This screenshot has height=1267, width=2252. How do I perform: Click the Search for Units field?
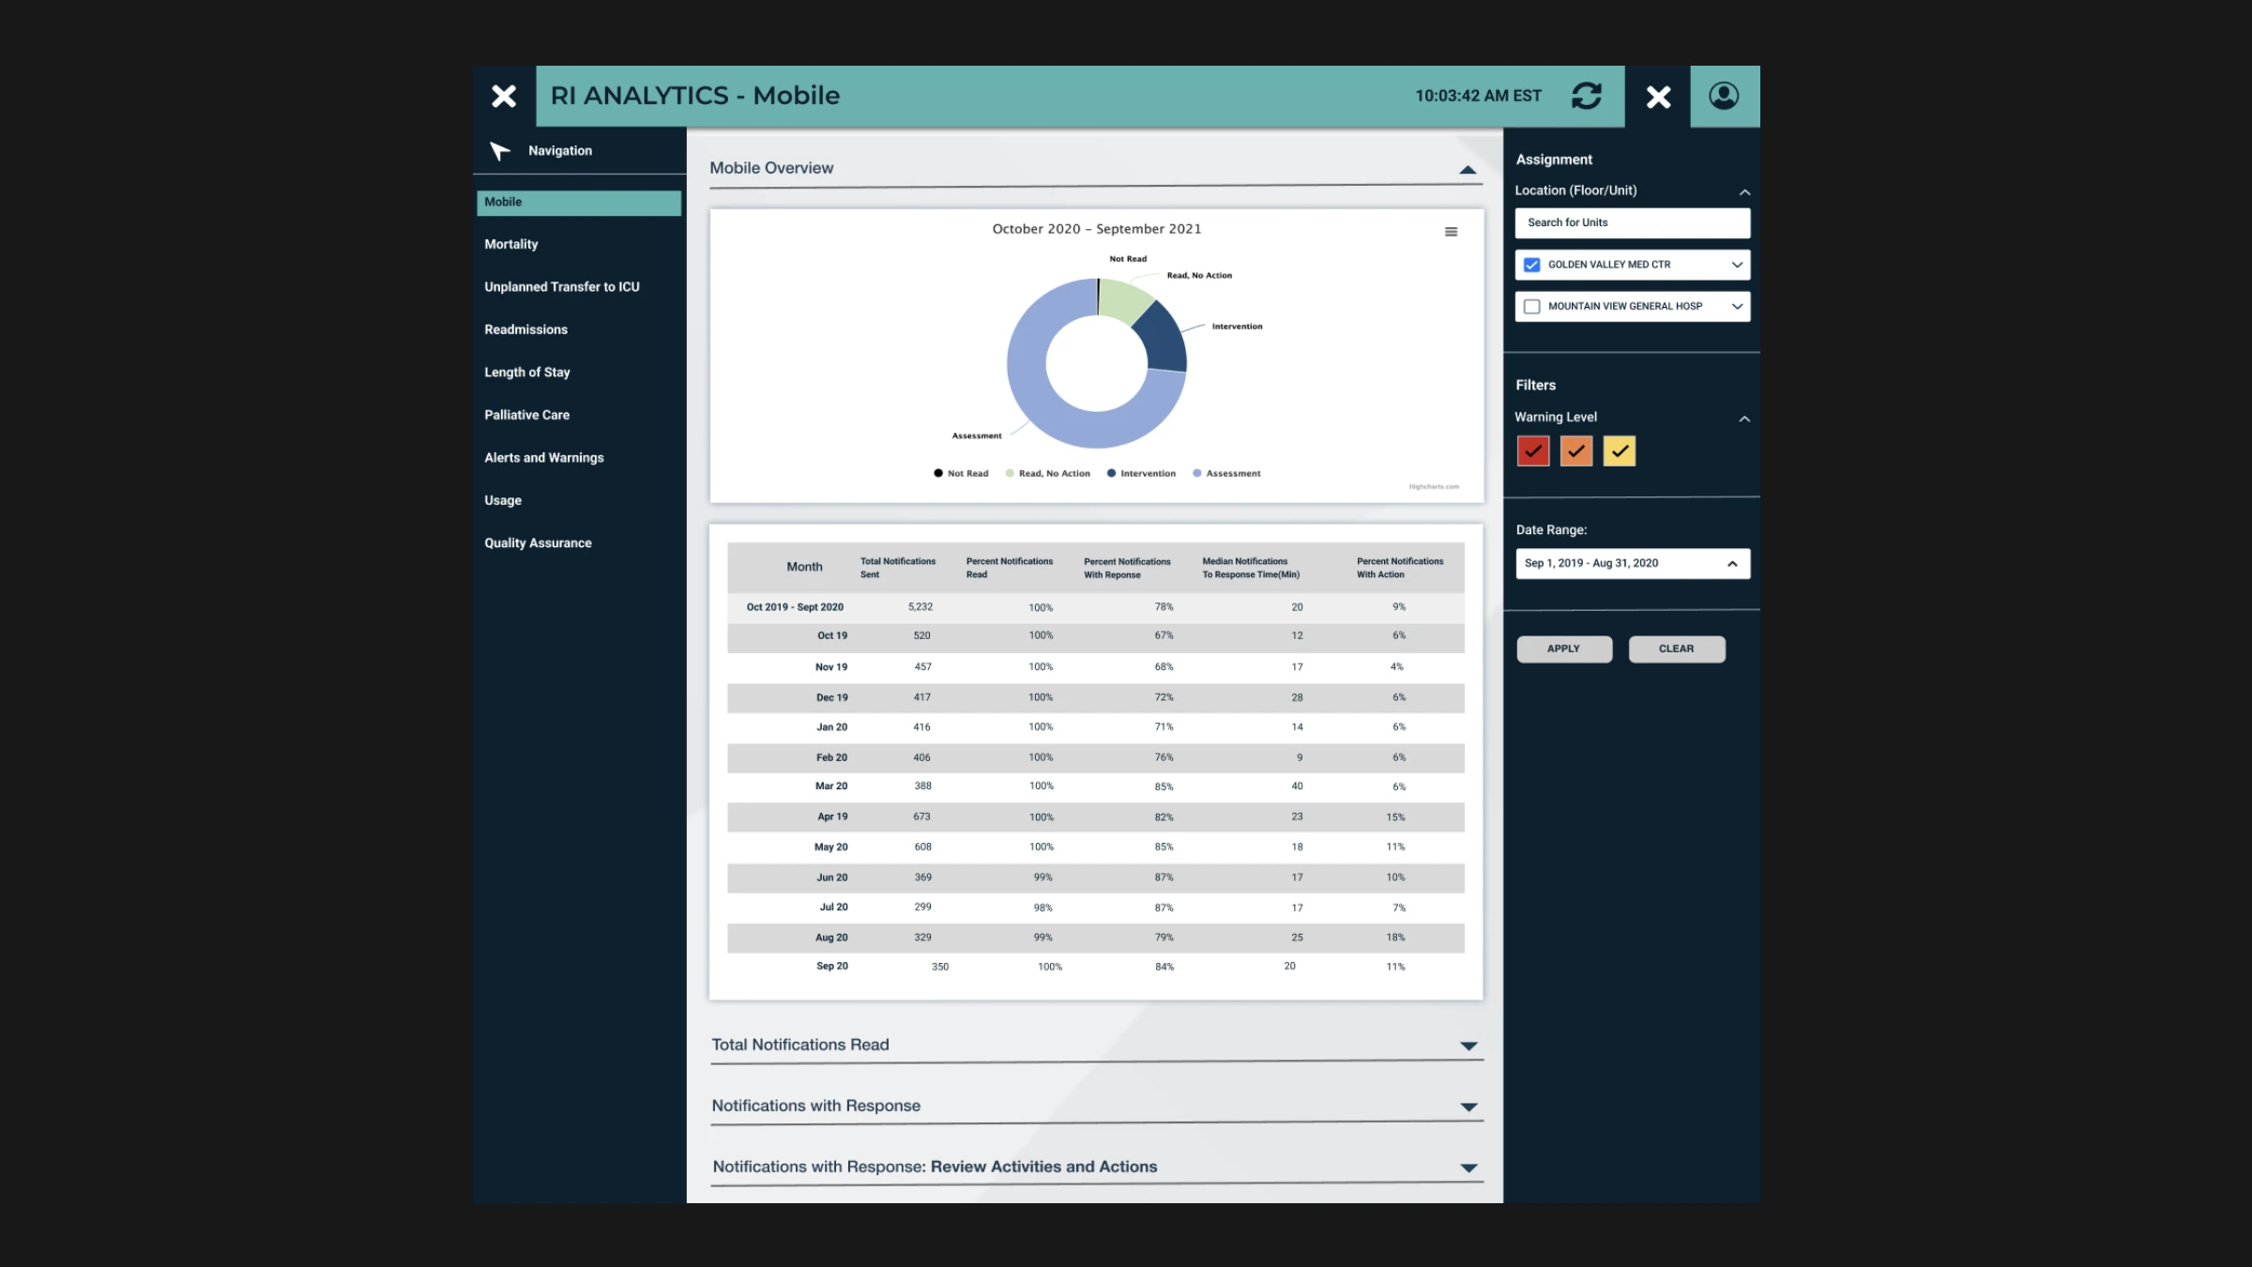tap(1633, 223)
